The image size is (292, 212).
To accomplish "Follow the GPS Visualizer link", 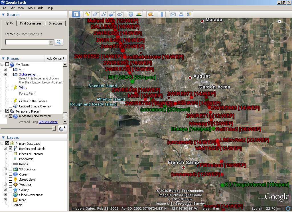I will pyautogui.click(x=48, y=122).
